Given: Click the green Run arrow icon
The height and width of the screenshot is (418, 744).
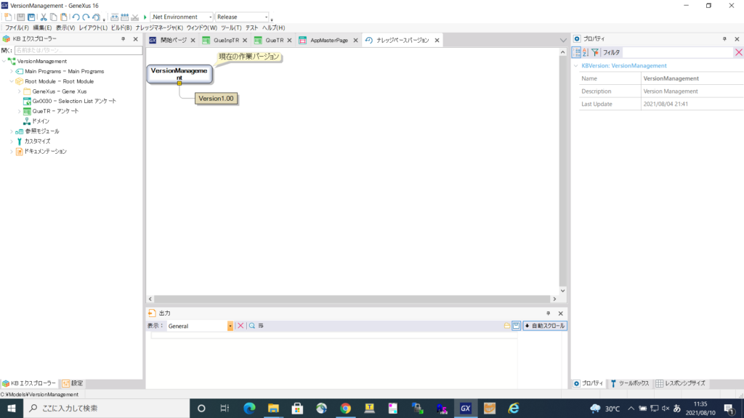Looking at the screenshot, I should [x=145, y=17].
